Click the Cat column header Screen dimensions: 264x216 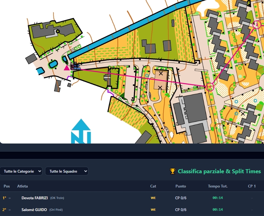(153, 186)
